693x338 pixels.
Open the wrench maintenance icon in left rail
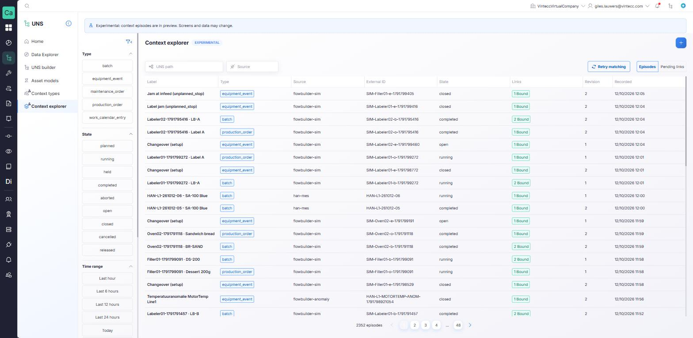[x=8, y=73]
